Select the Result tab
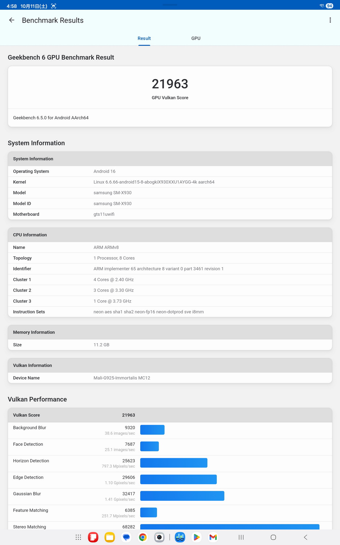Screen dimensions: 340x545 144,38
